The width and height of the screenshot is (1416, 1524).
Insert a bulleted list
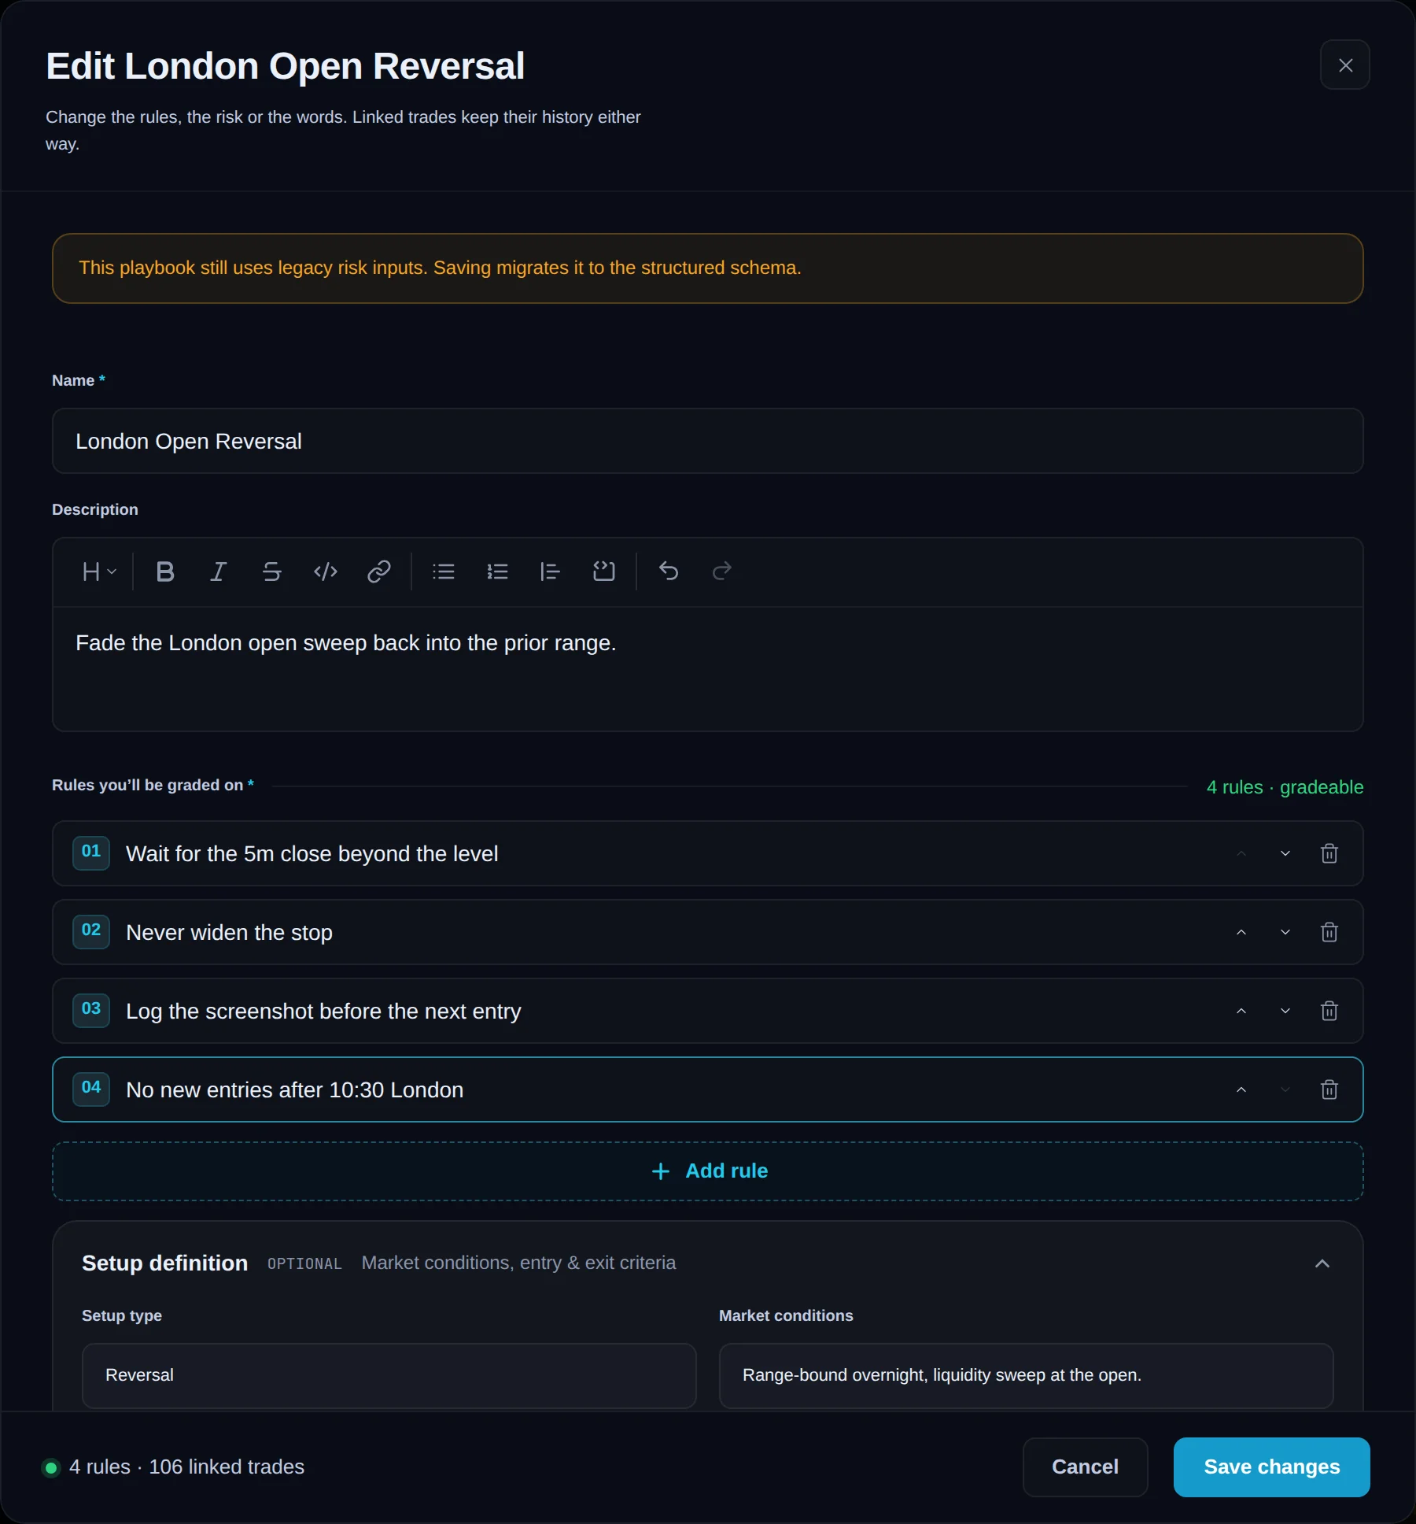pos(444,571)
